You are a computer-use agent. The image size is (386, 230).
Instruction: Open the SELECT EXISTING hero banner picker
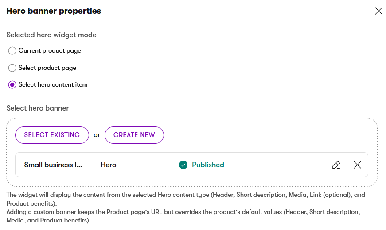[52, 135]
